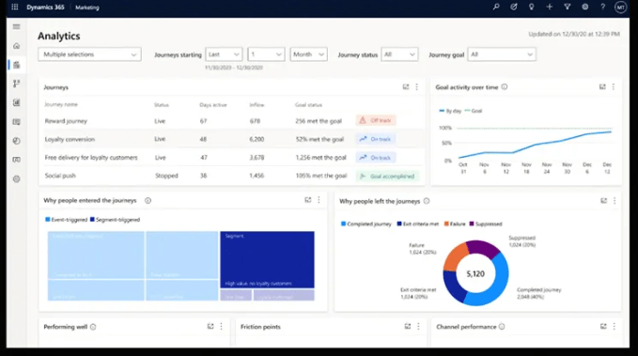Click the search magnifier icon in header
The height and width of the screenshot is (356, 638).
tap(496, 7)
